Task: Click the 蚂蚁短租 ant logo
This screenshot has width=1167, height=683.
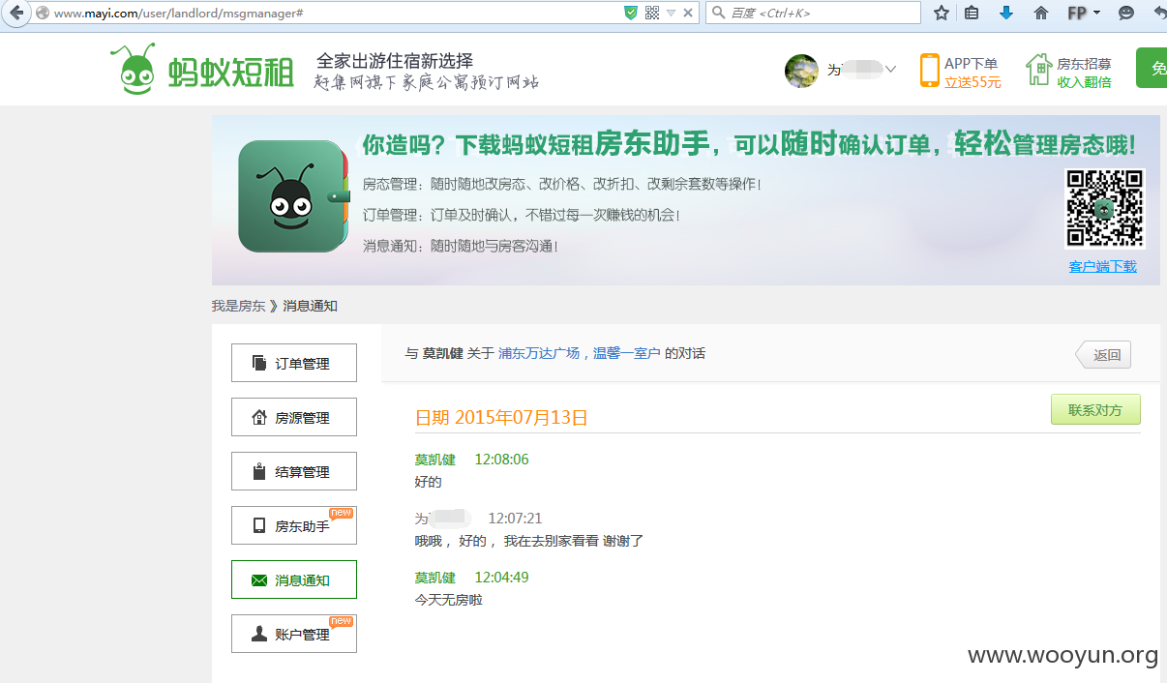Action: (x=201, y=70)
